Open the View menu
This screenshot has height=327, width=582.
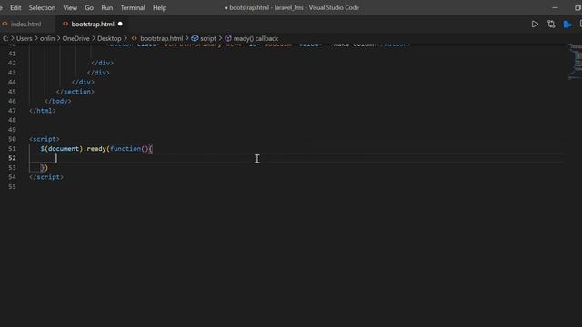(70, 8)
